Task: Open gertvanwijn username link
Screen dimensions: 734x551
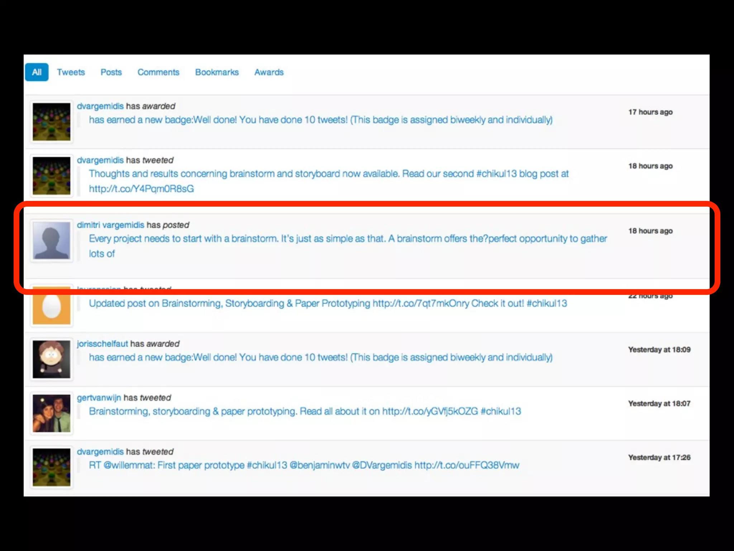Action: point(99,397)
